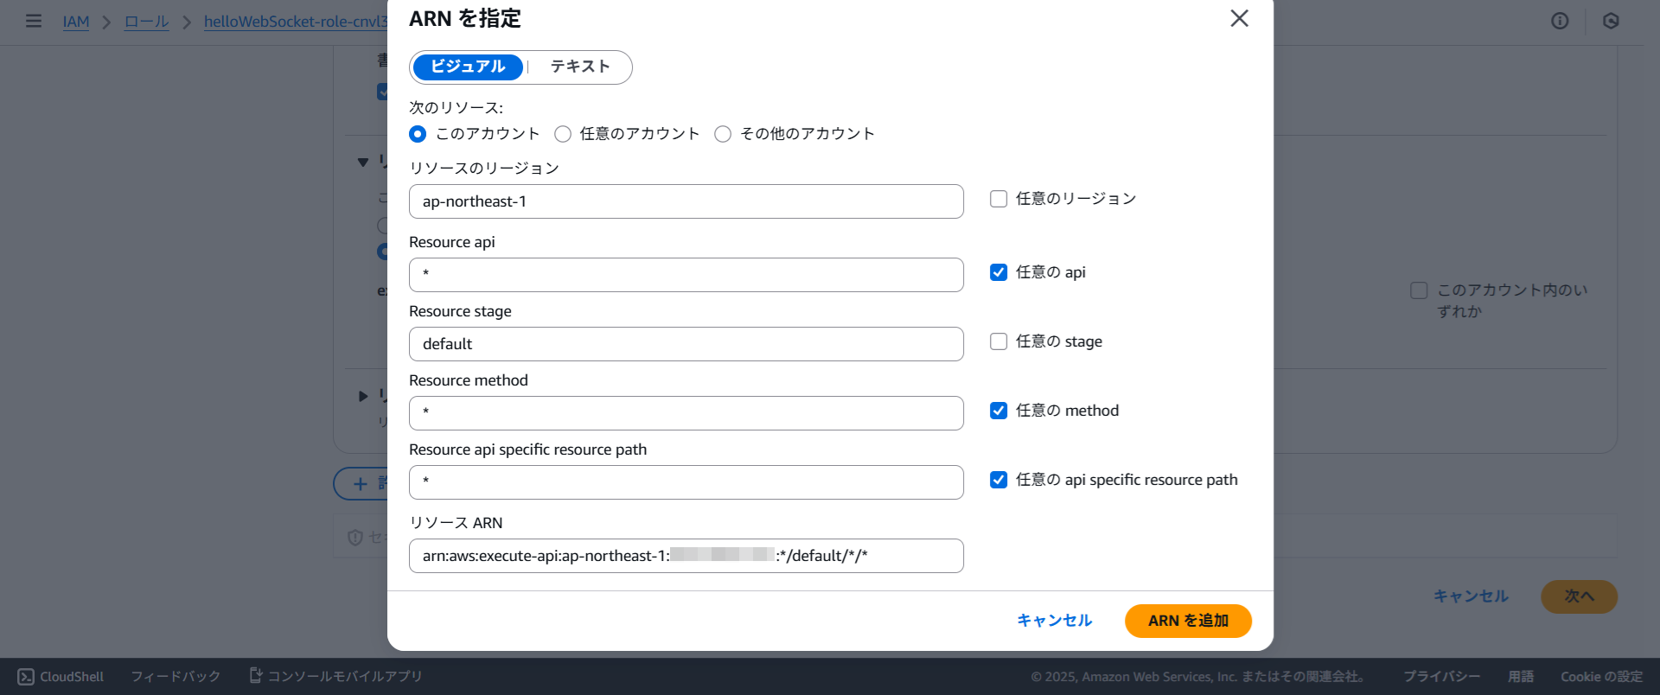Select the 任意のアカウント radio option
This screenshot has height=695, width=1660.
point(563,134)
